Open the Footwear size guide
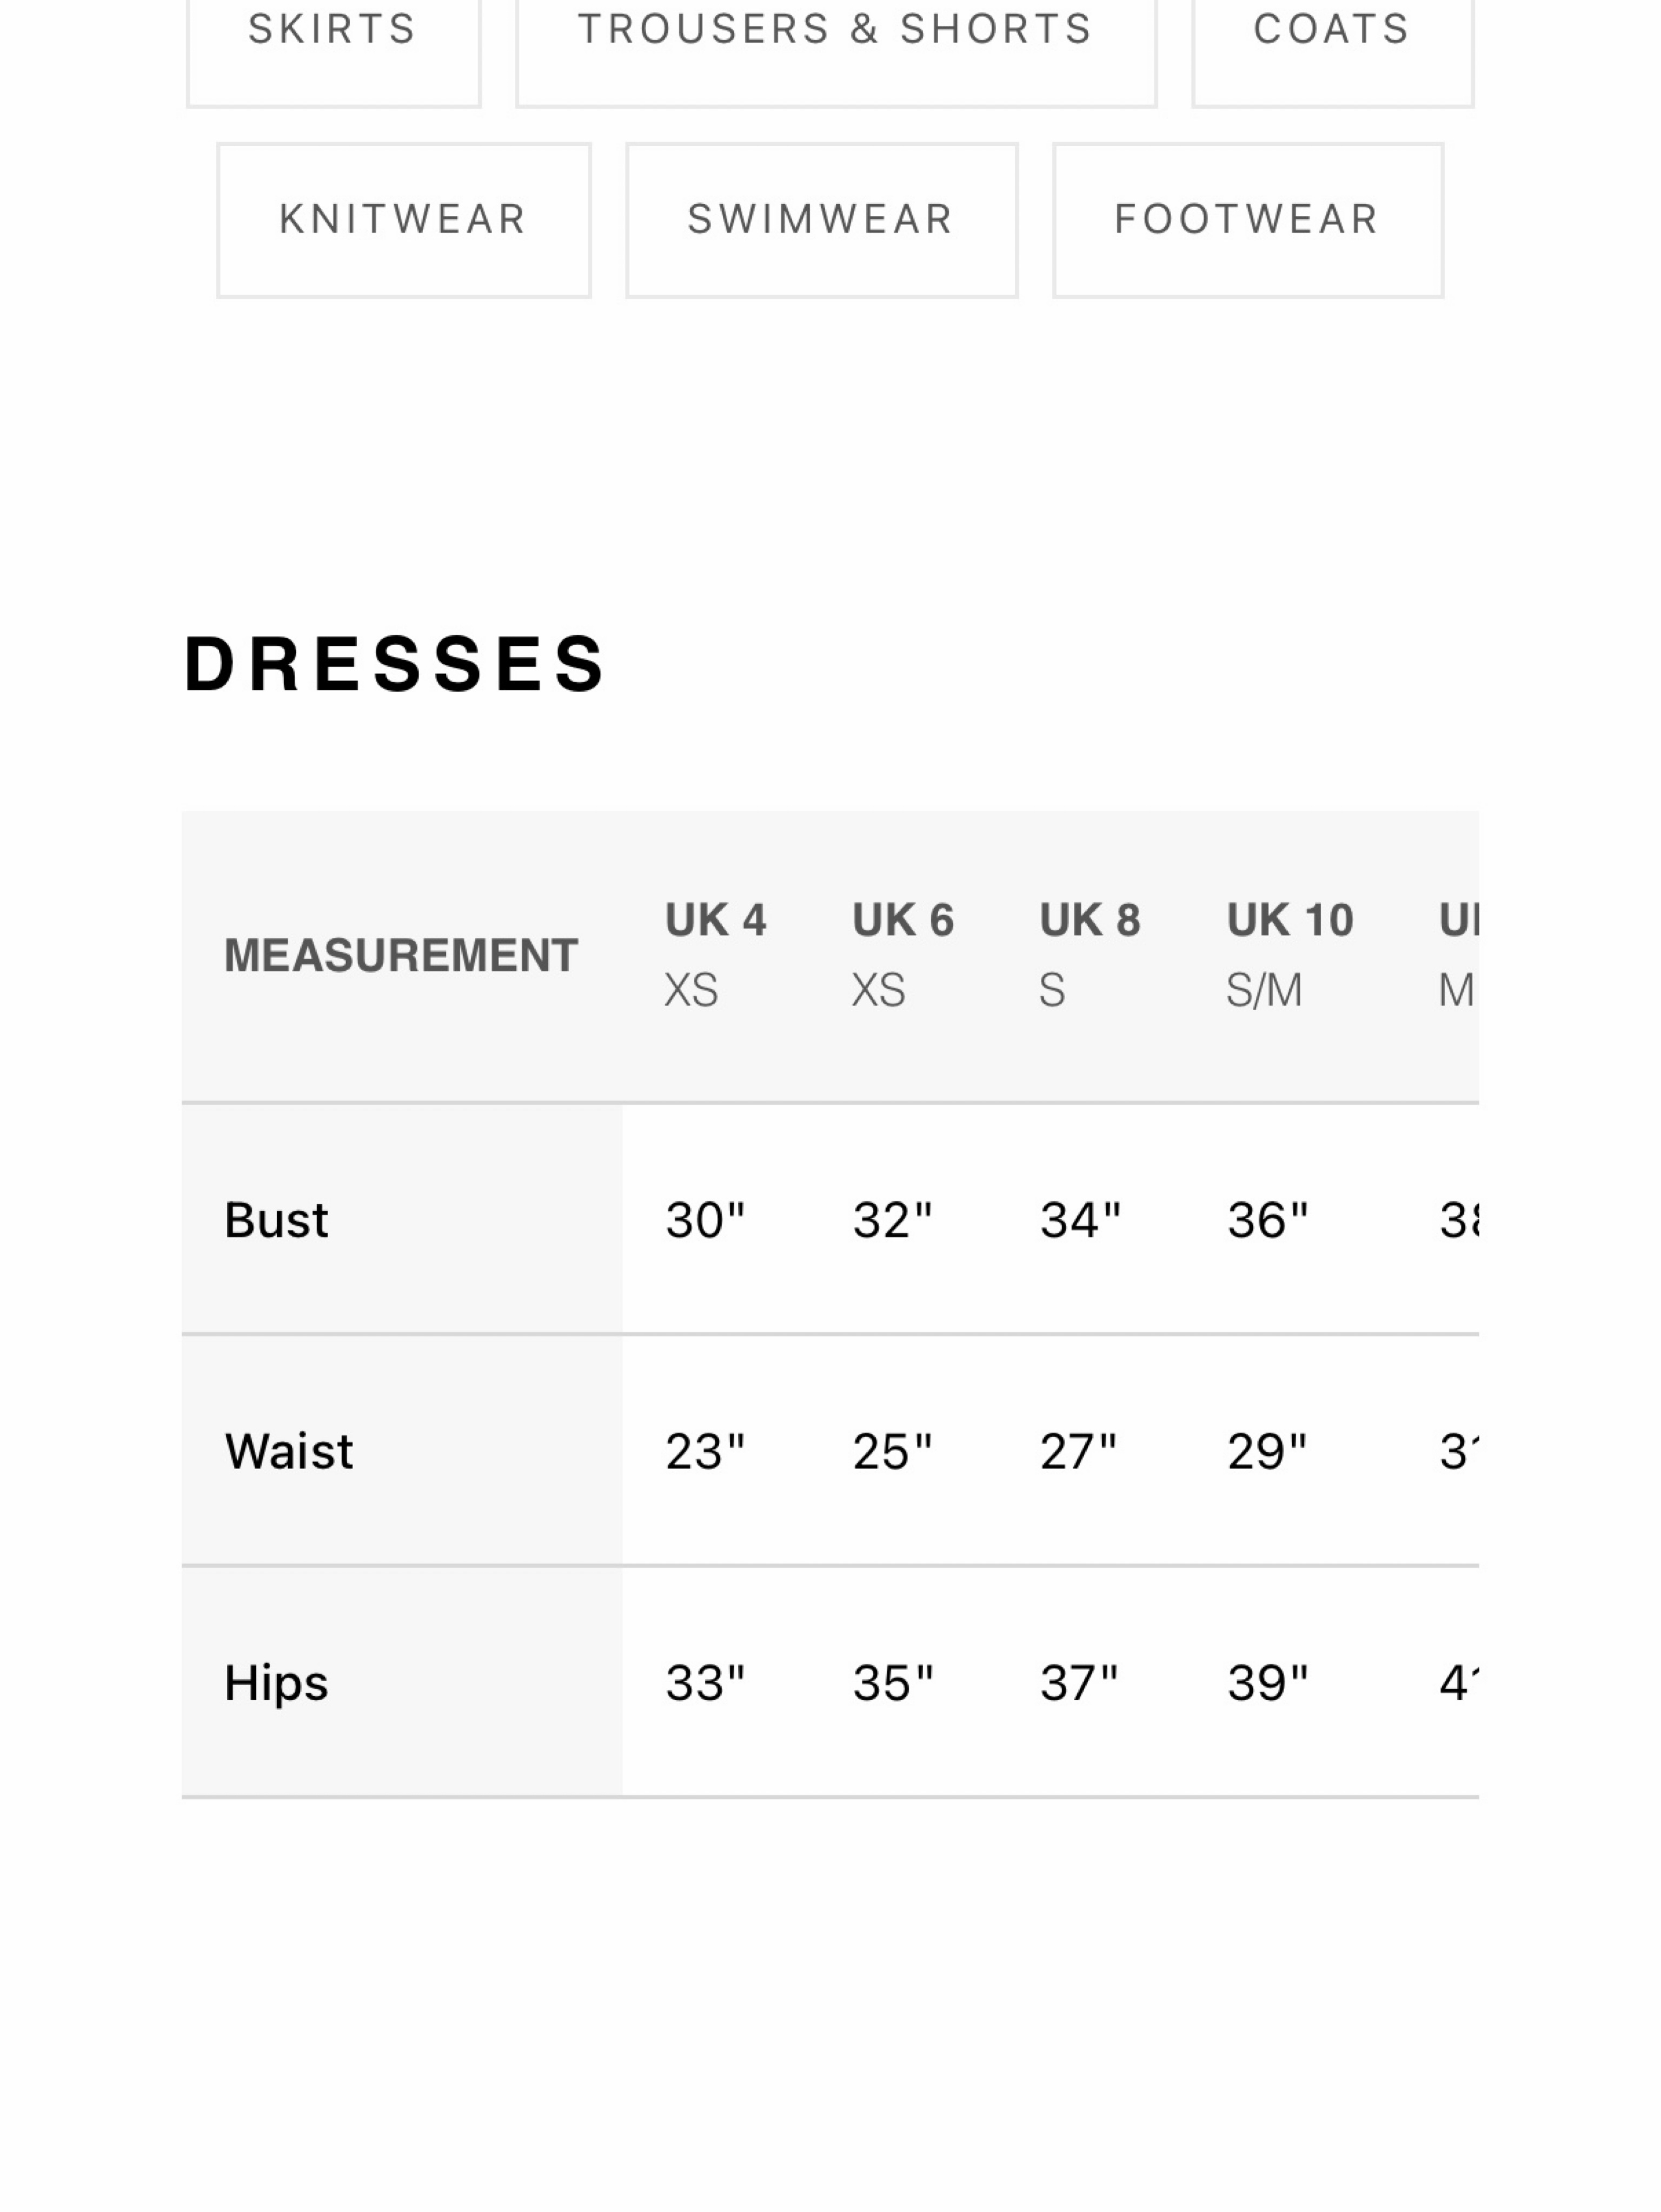1661x2212 pixels. 1247,220
